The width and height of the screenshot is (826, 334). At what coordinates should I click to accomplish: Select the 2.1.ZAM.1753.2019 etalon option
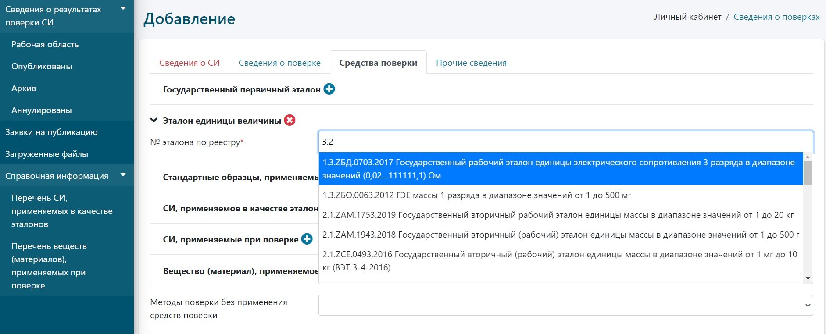click(558, 215)
